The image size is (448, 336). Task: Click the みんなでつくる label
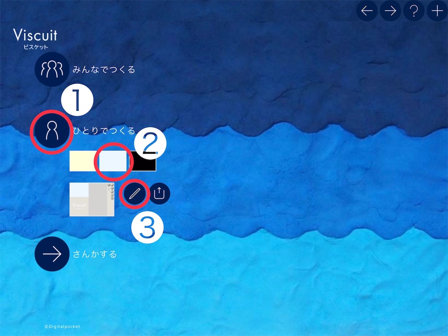[104, 70]
